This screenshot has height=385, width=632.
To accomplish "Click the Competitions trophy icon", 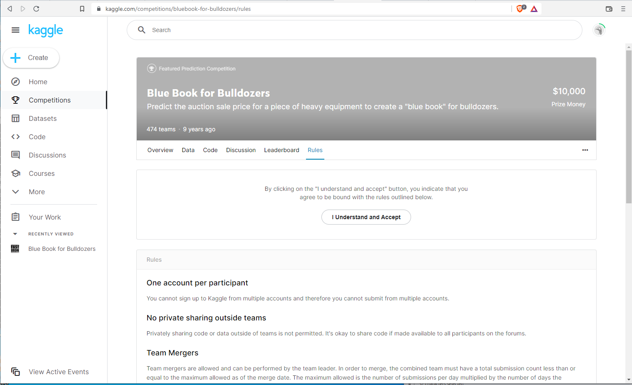I will [x=15, y=100].
